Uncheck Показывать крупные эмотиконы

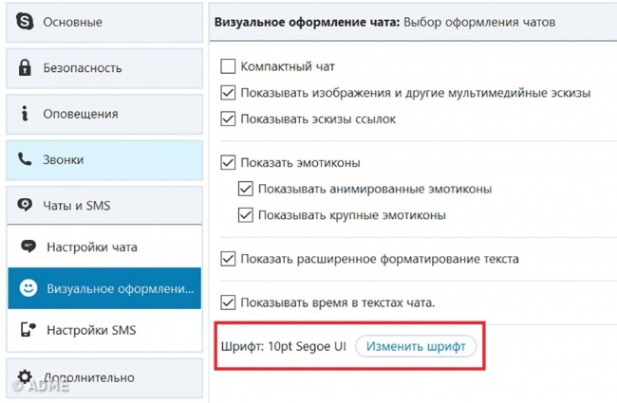(x=245, y=215)
